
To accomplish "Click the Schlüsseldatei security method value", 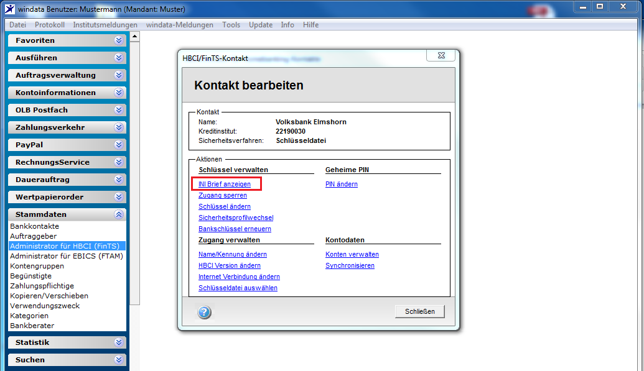I will [301, 141].
